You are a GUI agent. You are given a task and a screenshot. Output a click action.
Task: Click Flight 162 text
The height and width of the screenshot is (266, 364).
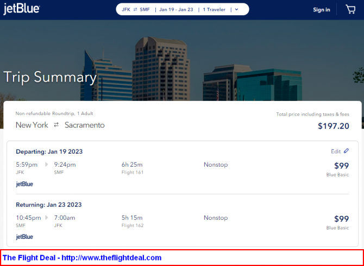tap(133, 225)
